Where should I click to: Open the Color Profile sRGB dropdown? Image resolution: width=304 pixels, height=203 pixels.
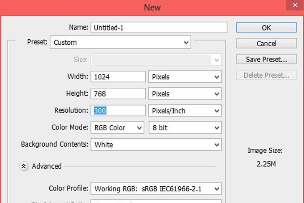pos(156,189)
